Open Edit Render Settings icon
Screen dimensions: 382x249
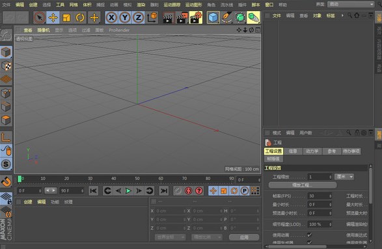(196, 18)
